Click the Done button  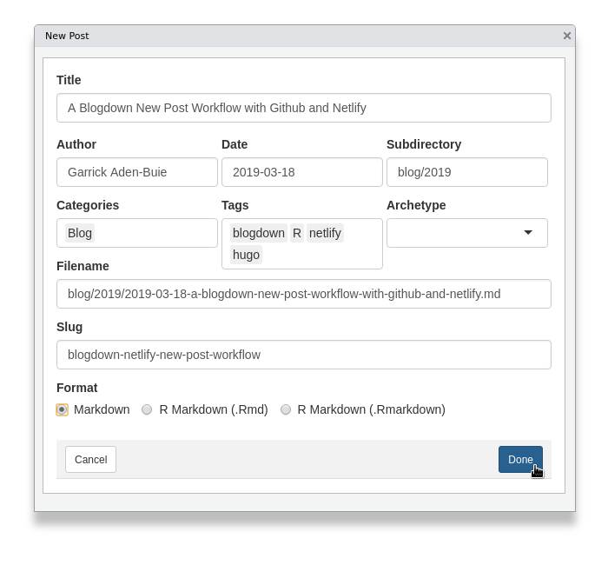520,460
